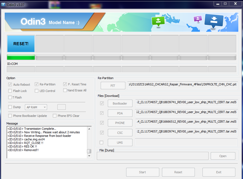The image size is (243, 179).
Task: Select 'Now Writing.. Please wait' log line
Action: click(x=44, y=132)
